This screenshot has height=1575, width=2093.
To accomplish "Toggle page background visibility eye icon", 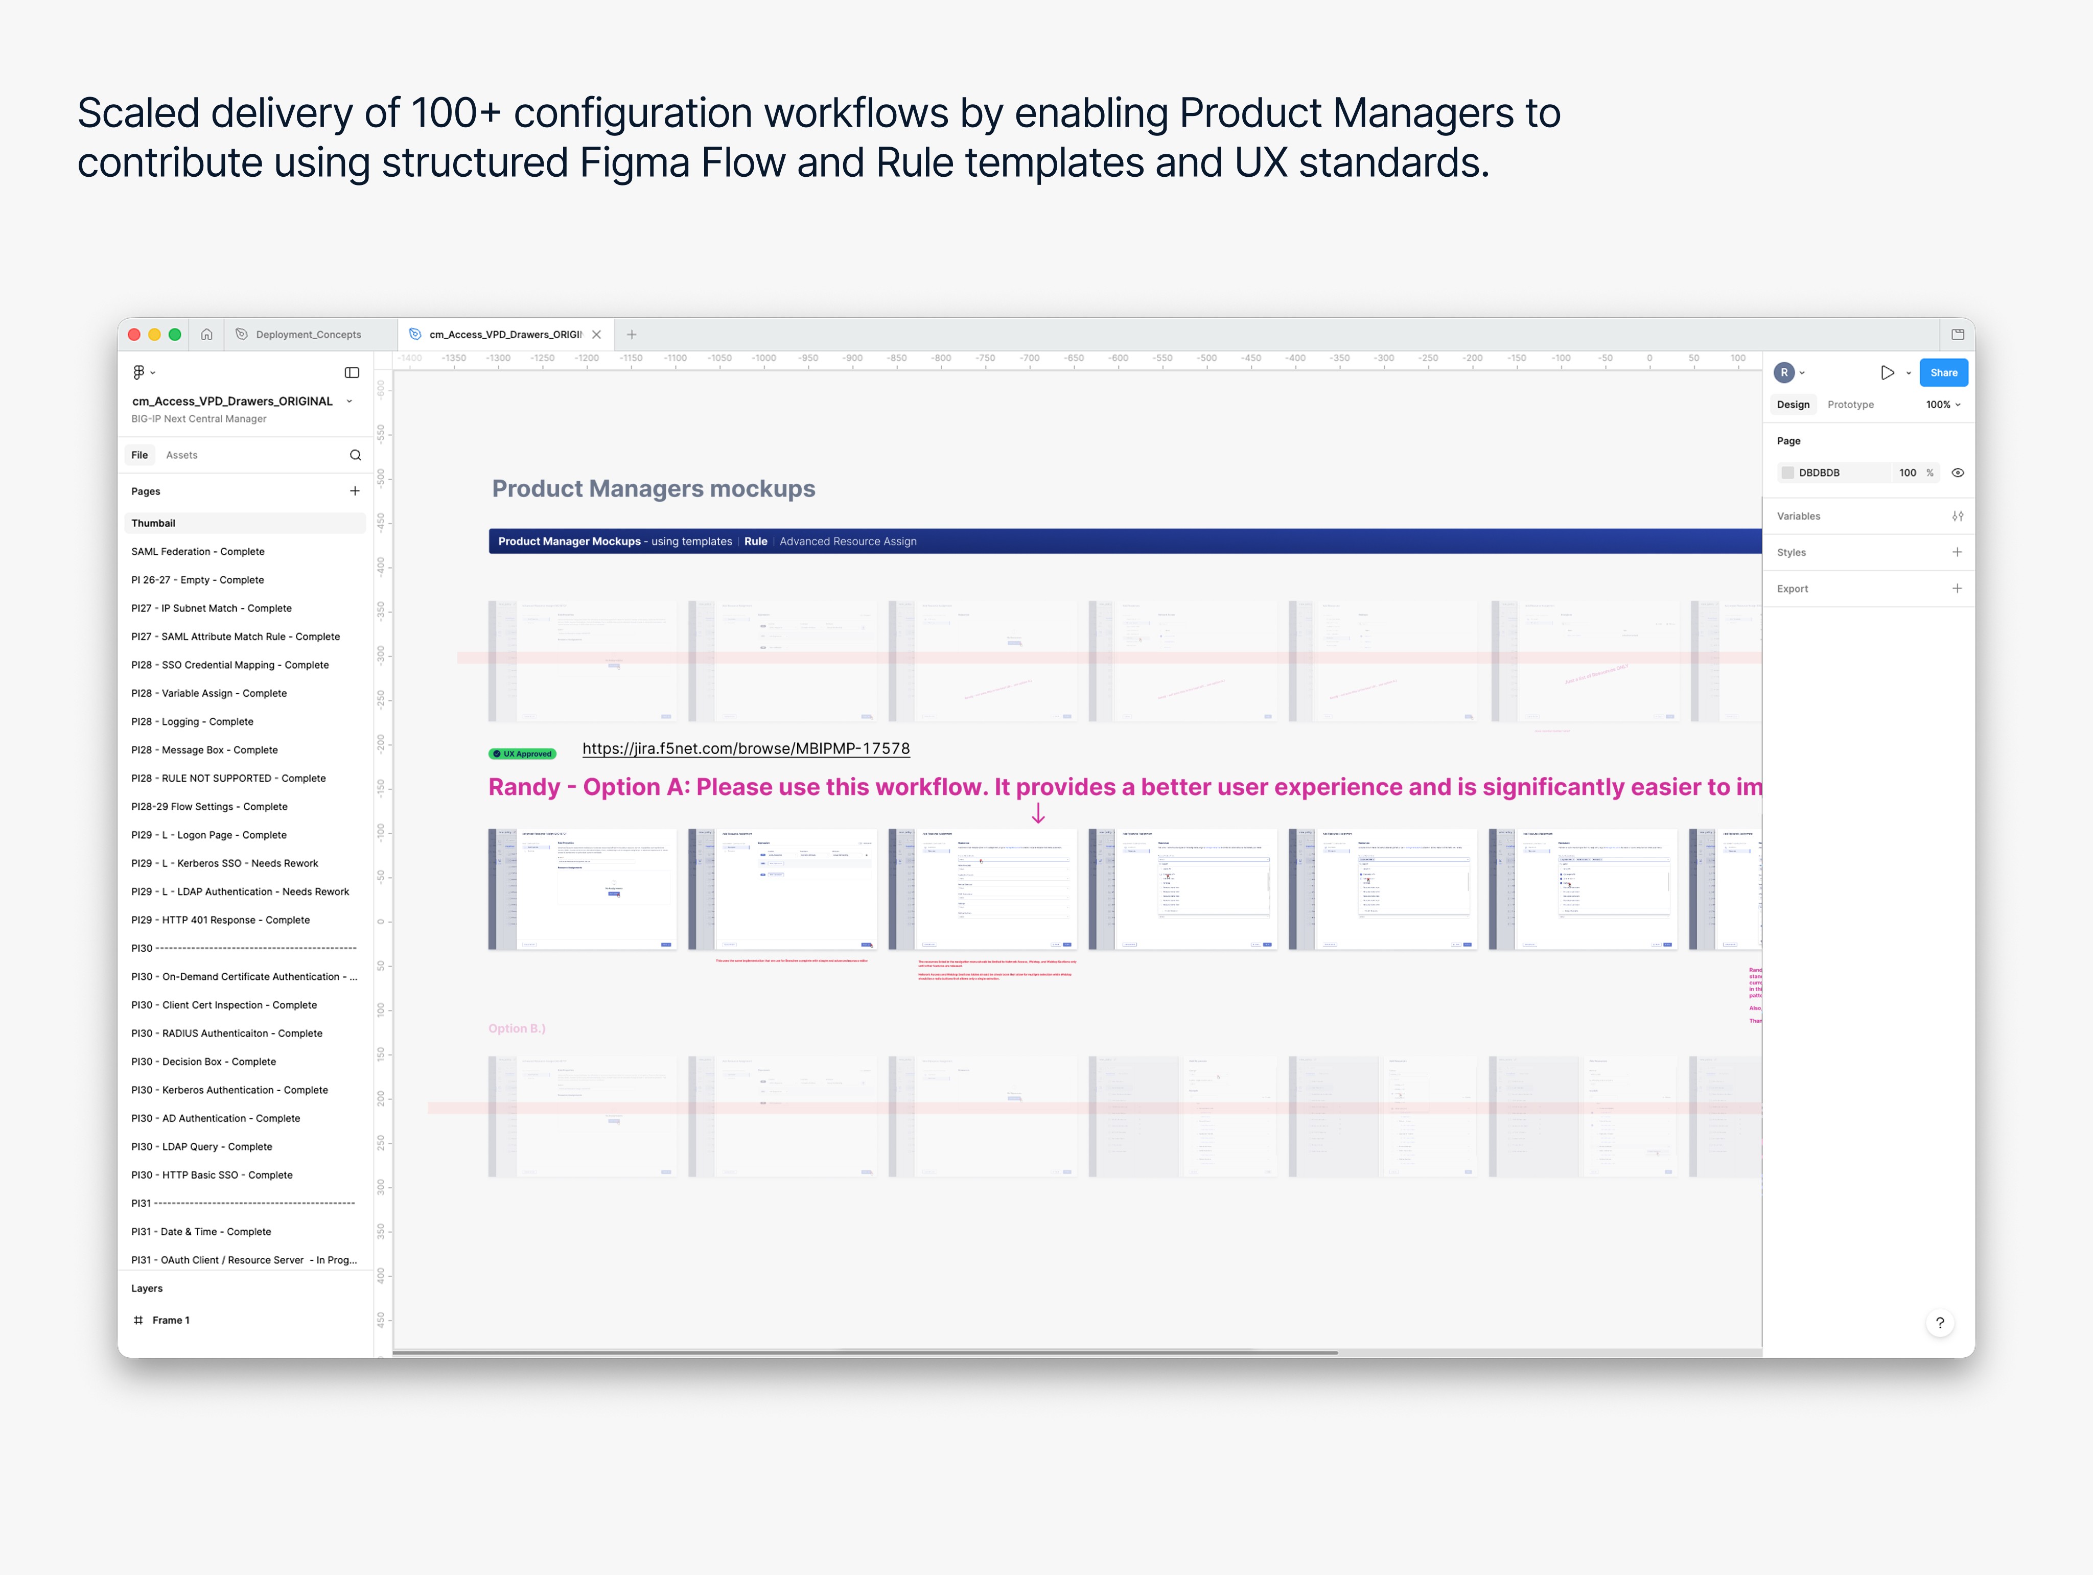I will [1958, 473].
